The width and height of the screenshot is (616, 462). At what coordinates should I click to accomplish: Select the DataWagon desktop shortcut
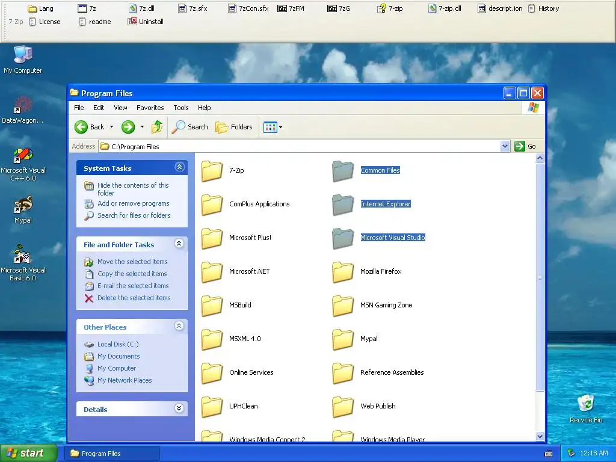pyautogui.click(x=23, y=111)
